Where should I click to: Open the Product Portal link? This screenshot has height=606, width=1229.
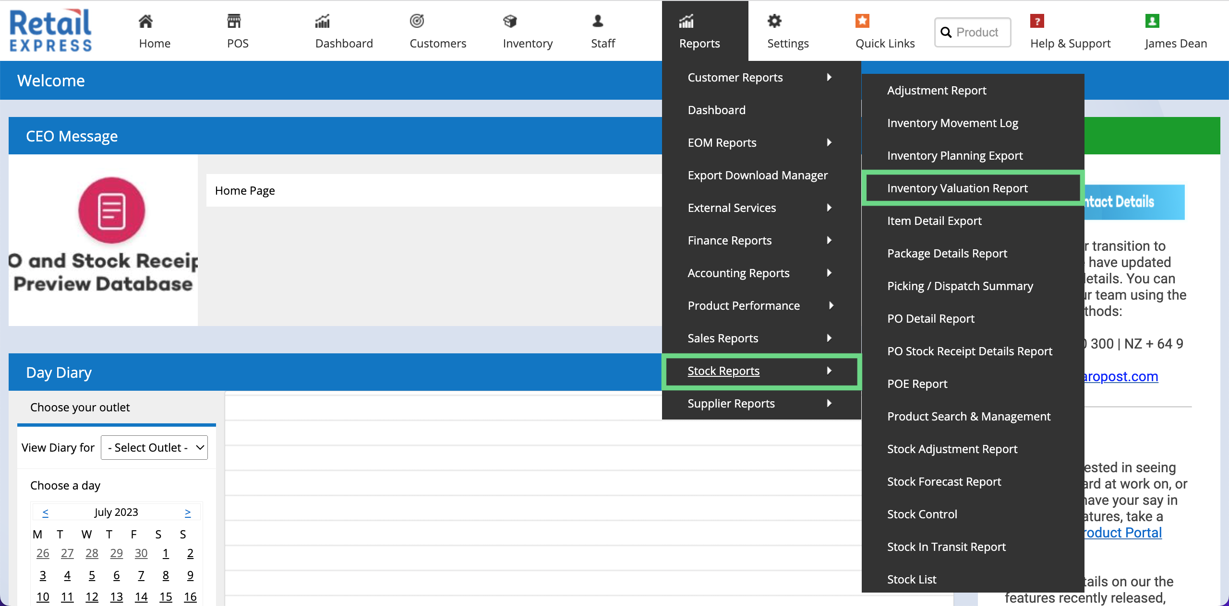pyautogui.click(x=1122, y=533)
